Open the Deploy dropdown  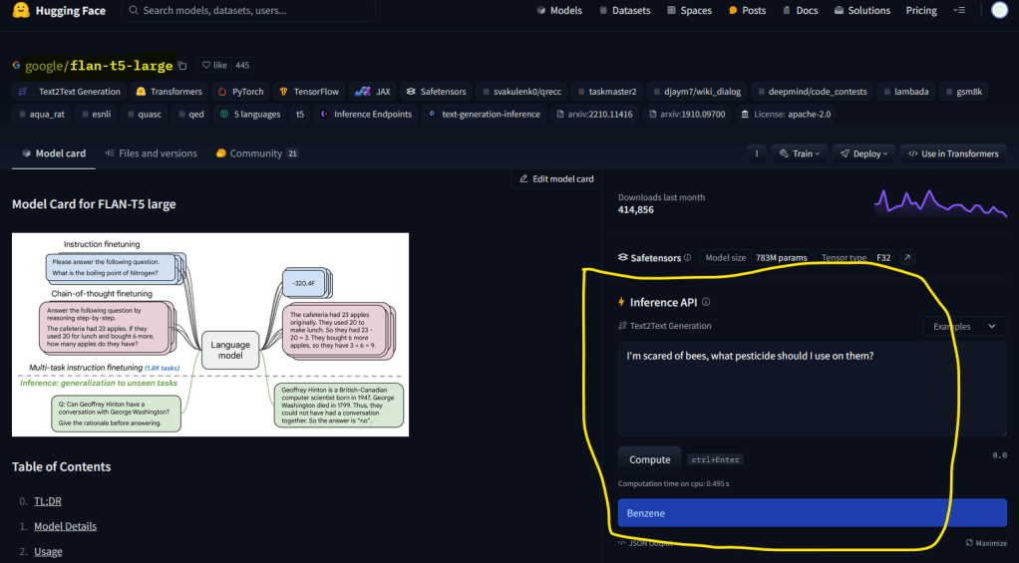click(861, 153)
